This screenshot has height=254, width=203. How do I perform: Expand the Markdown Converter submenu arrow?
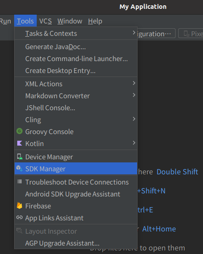coord(134,95)
